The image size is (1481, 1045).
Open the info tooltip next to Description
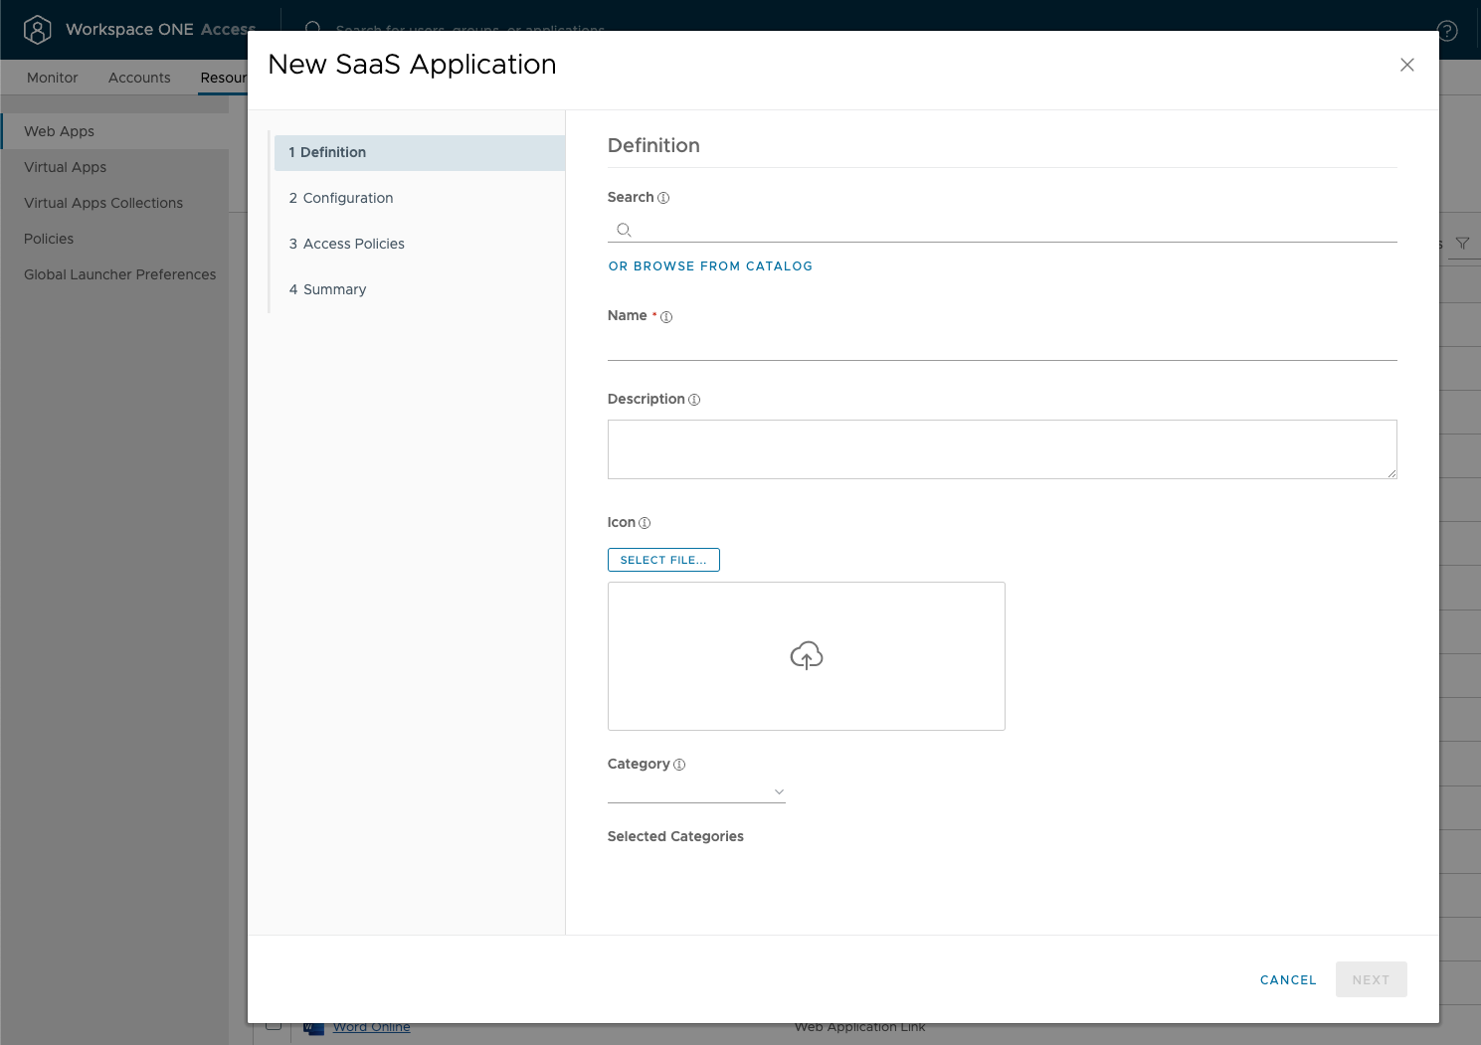[695, 399]
